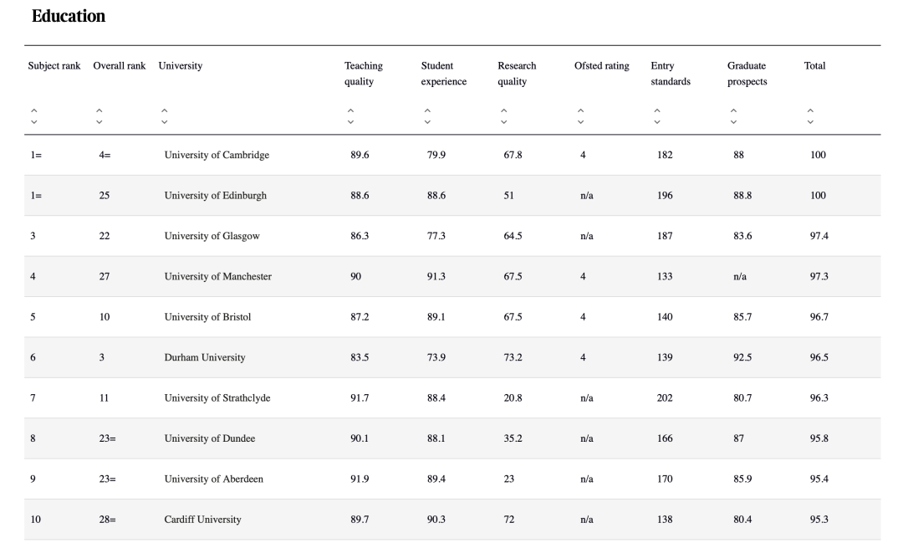The height and width of the screenshot is (543, 903).
Task: Sort by Teaching quality arrows
Action: pos(351,116)
